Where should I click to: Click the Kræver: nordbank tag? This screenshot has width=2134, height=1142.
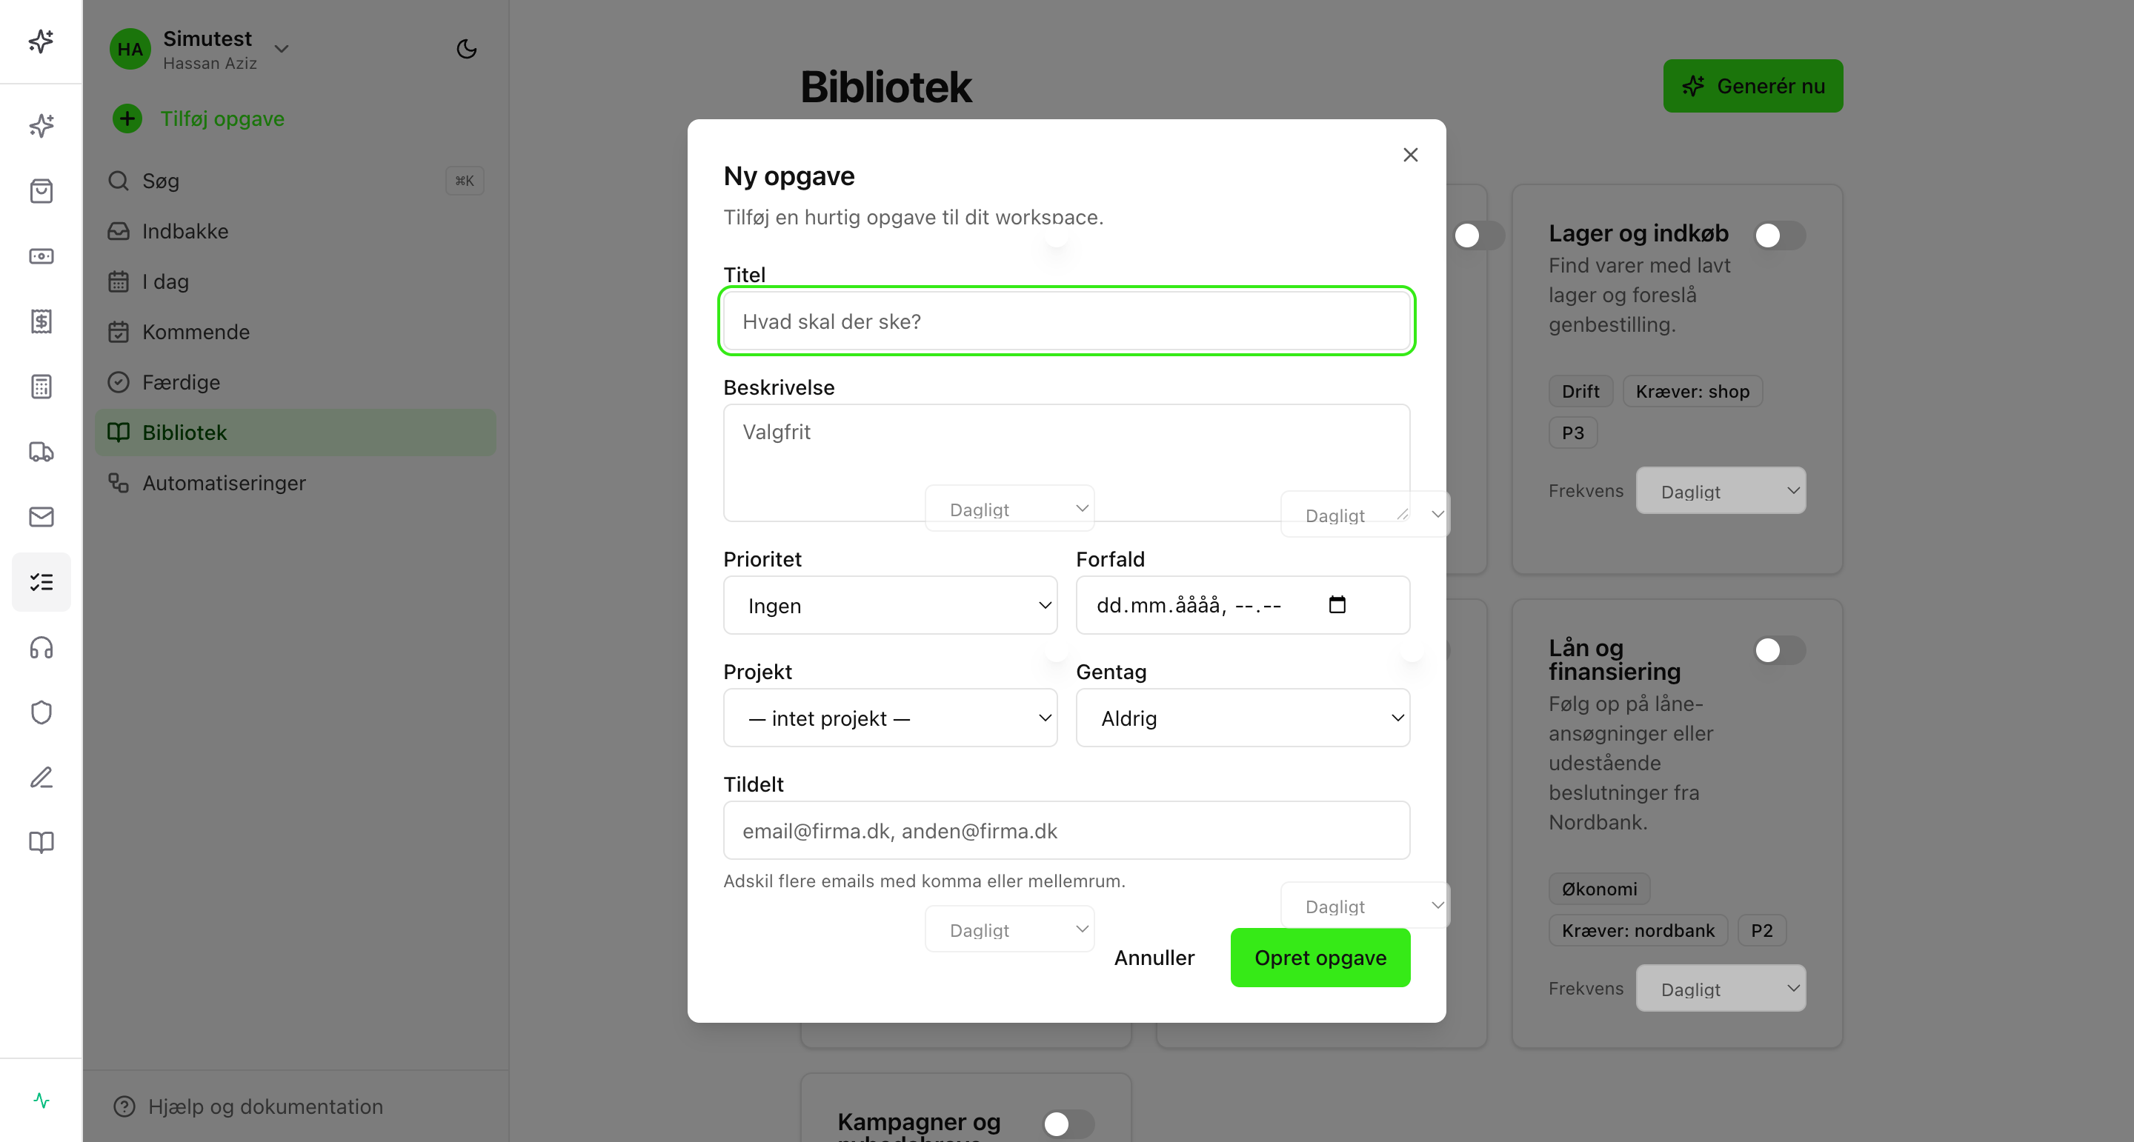(1638, 930)
